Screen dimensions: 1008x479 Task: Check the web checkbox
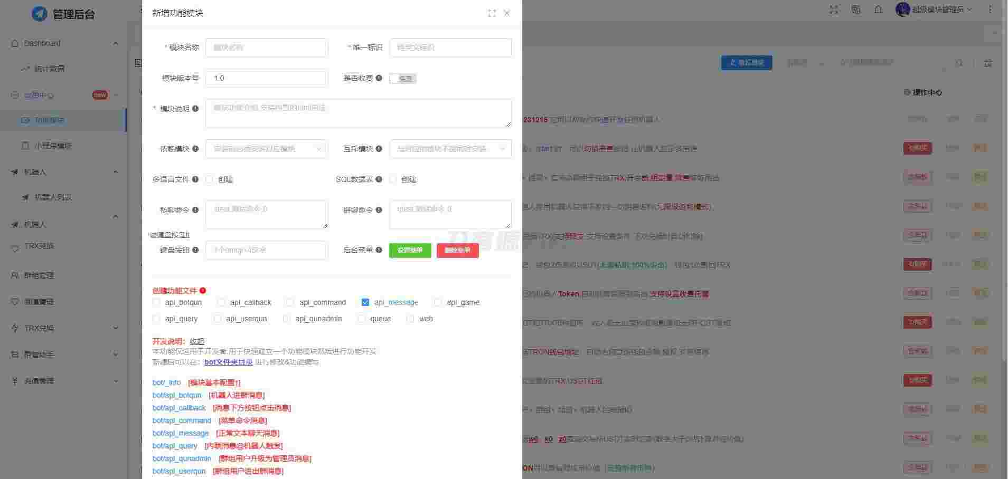point(410,319)
